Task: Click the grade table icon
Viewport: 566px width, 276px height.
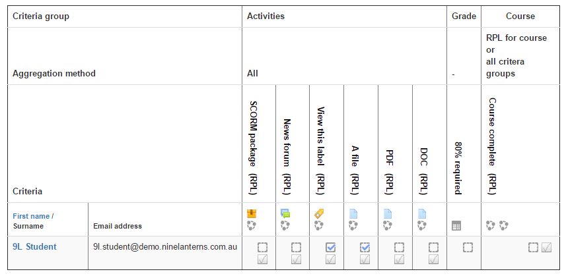Action: click(456, 225)
